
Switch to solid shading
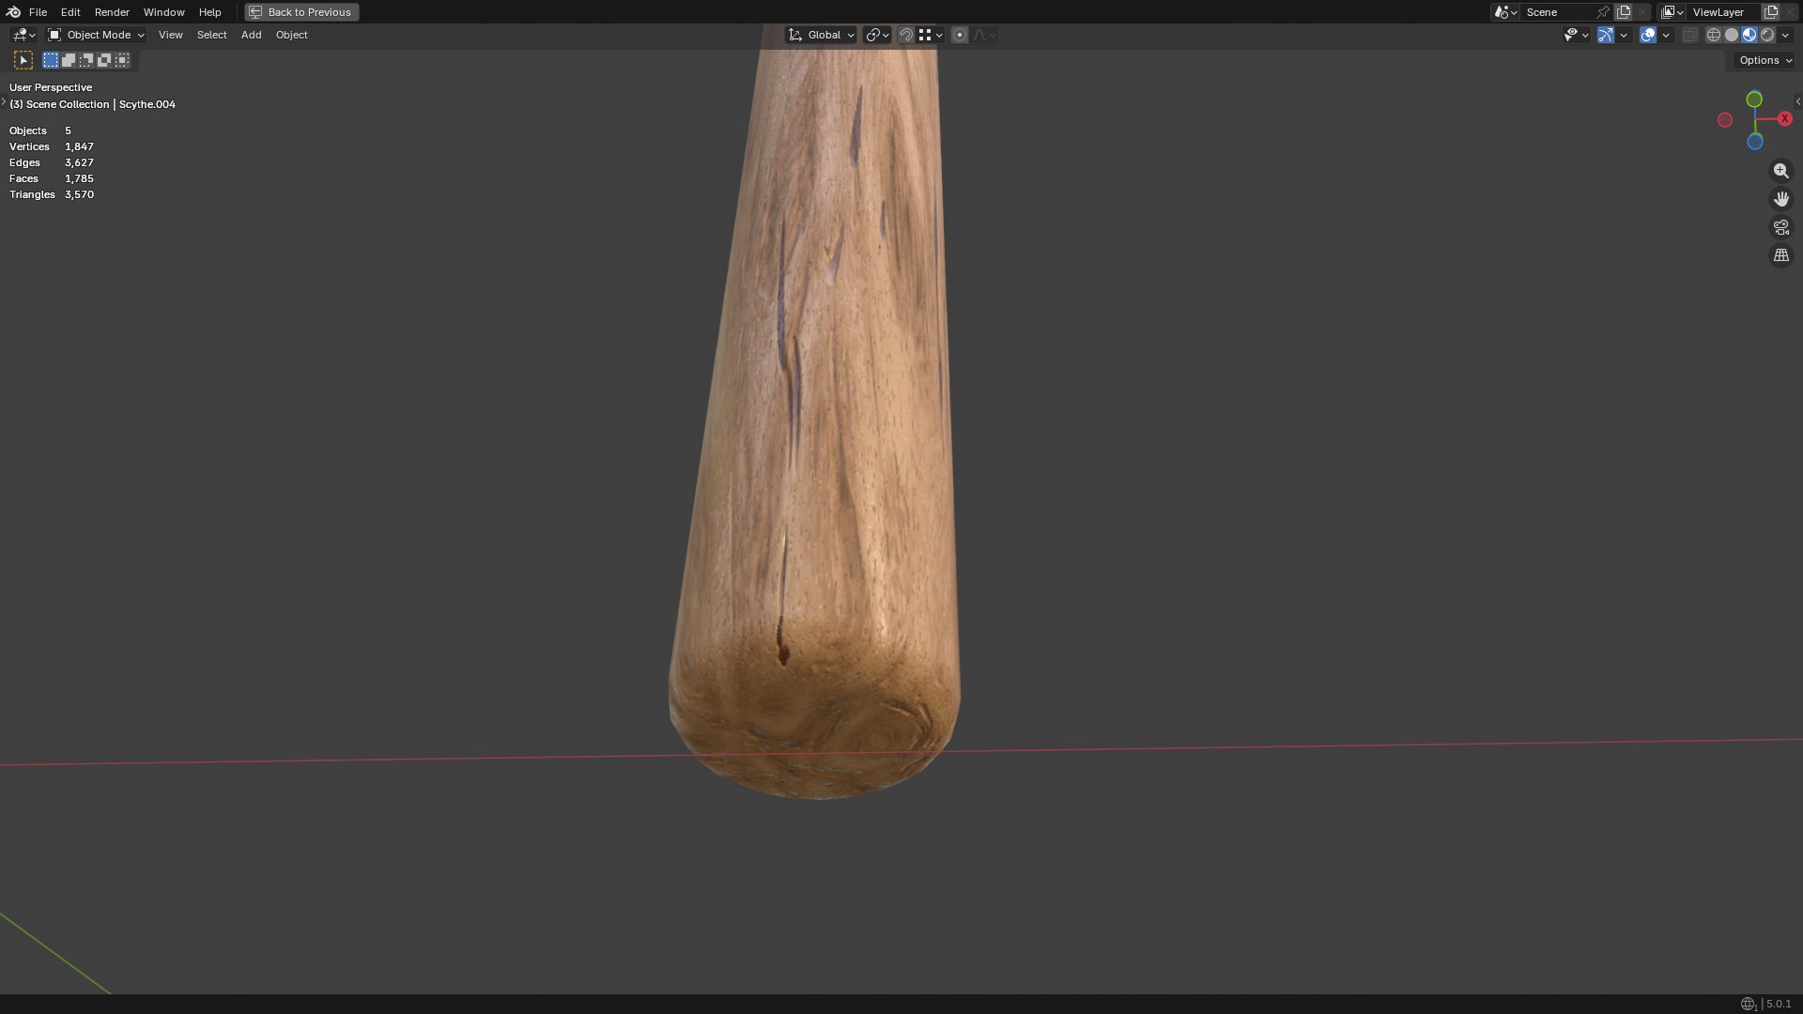pyautogui.click(x=1732, y=35)
